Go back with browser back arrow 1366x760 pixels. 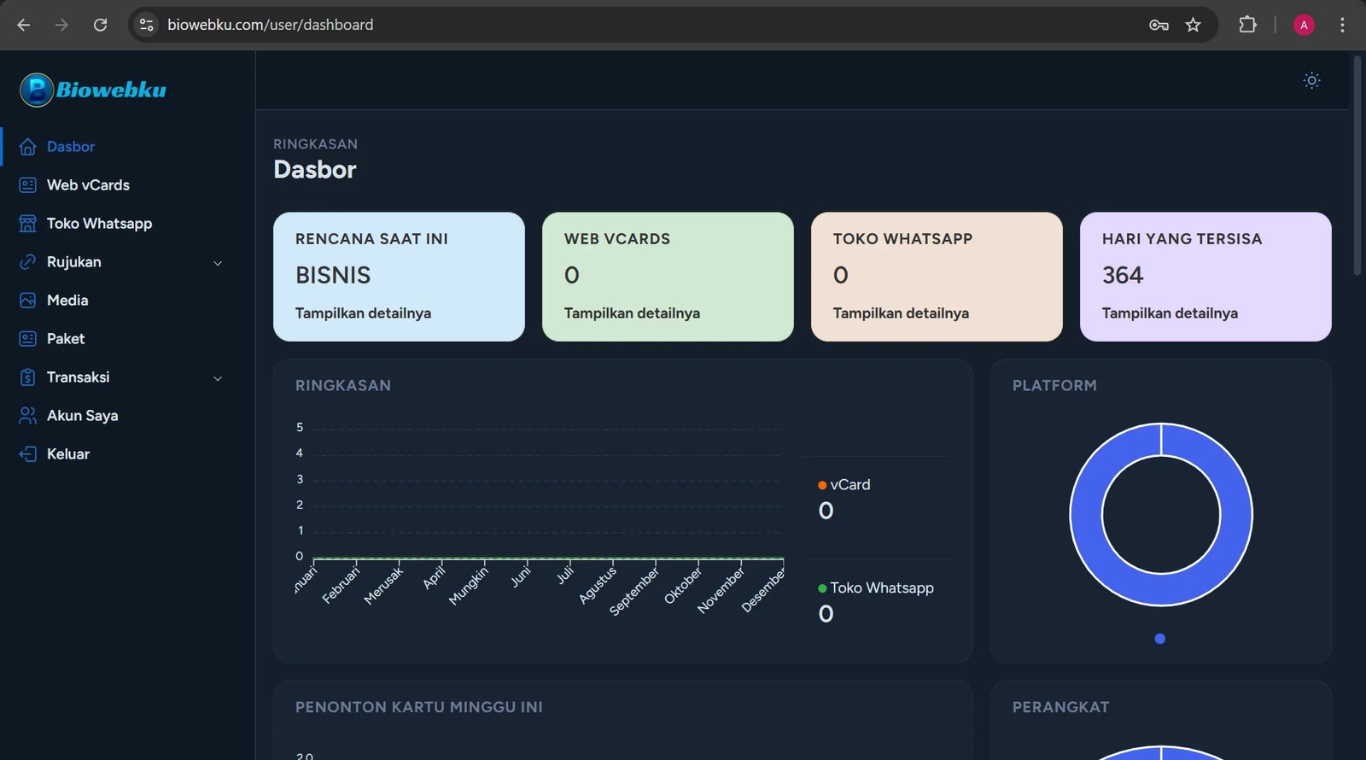pyautogui.click(x=24, y=25)
